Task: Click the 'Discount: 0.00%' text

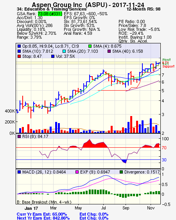Action: pos(32,21)
